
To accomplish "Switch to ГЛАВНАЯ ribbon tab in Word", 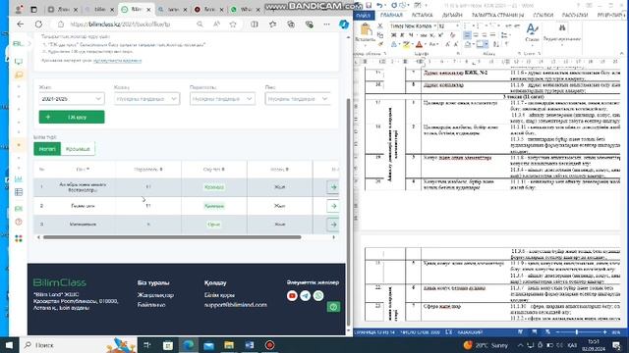I will (x=391, y=16).
